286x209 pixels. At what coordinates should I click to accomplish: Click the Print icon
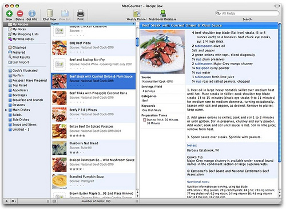(81, 14)
